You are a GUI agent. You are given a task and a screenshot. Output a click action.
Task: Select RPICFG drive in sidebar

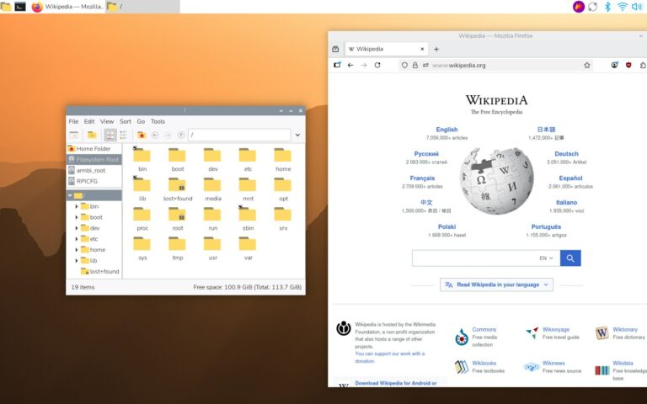[94, 181]
